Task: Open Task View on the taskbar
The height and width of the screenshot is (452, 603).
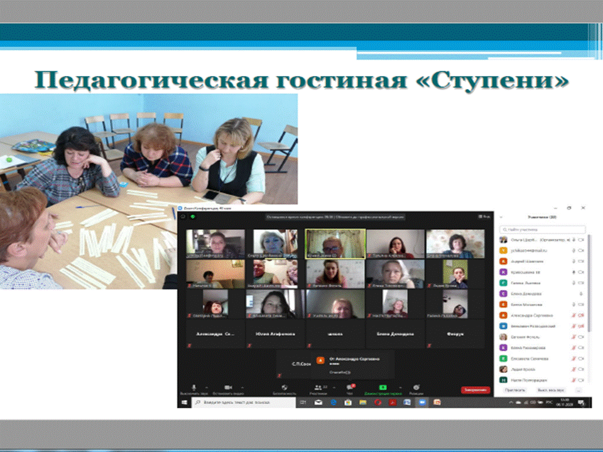Action: (303, 402)
